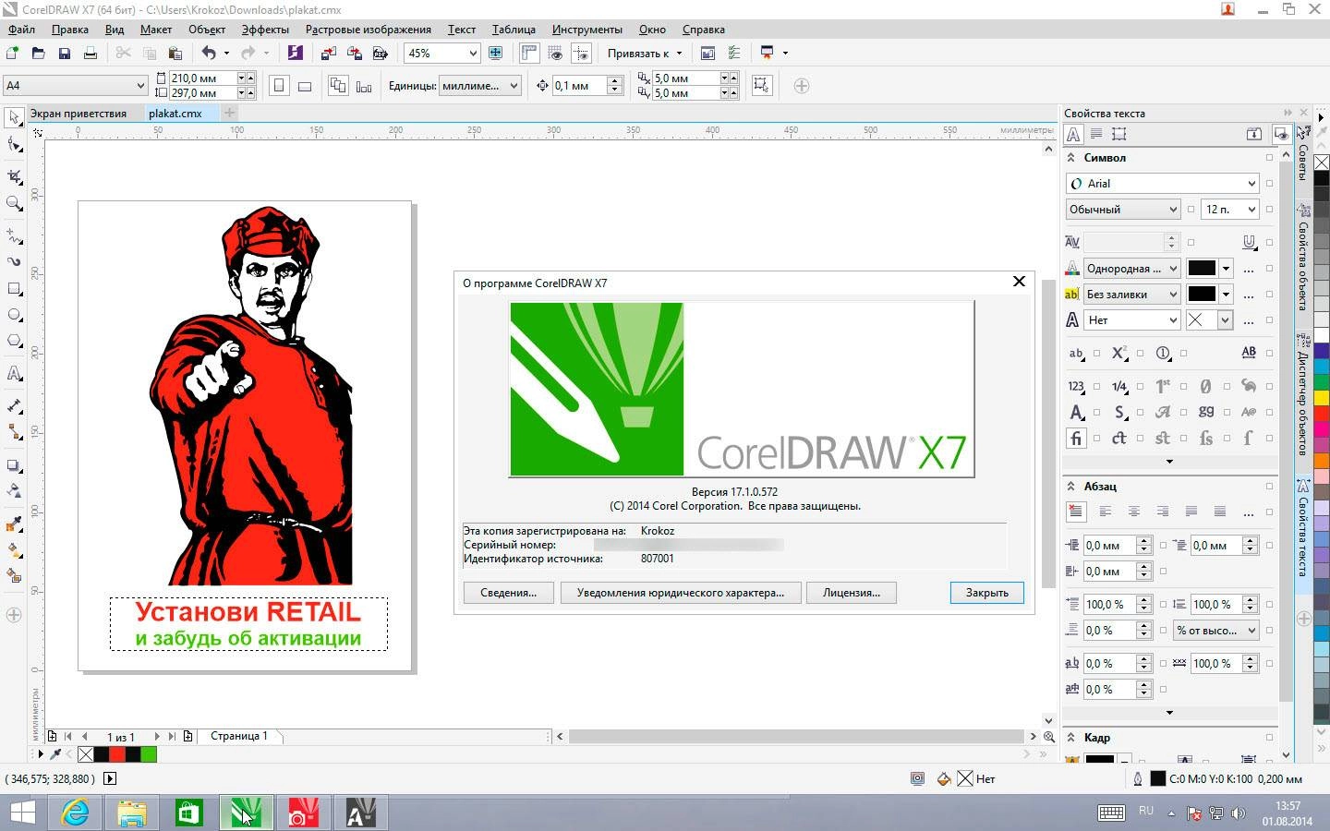The image size is (1330, 831).
Task: Click the superscript X² position icon
Action: tap(1119, 353)
